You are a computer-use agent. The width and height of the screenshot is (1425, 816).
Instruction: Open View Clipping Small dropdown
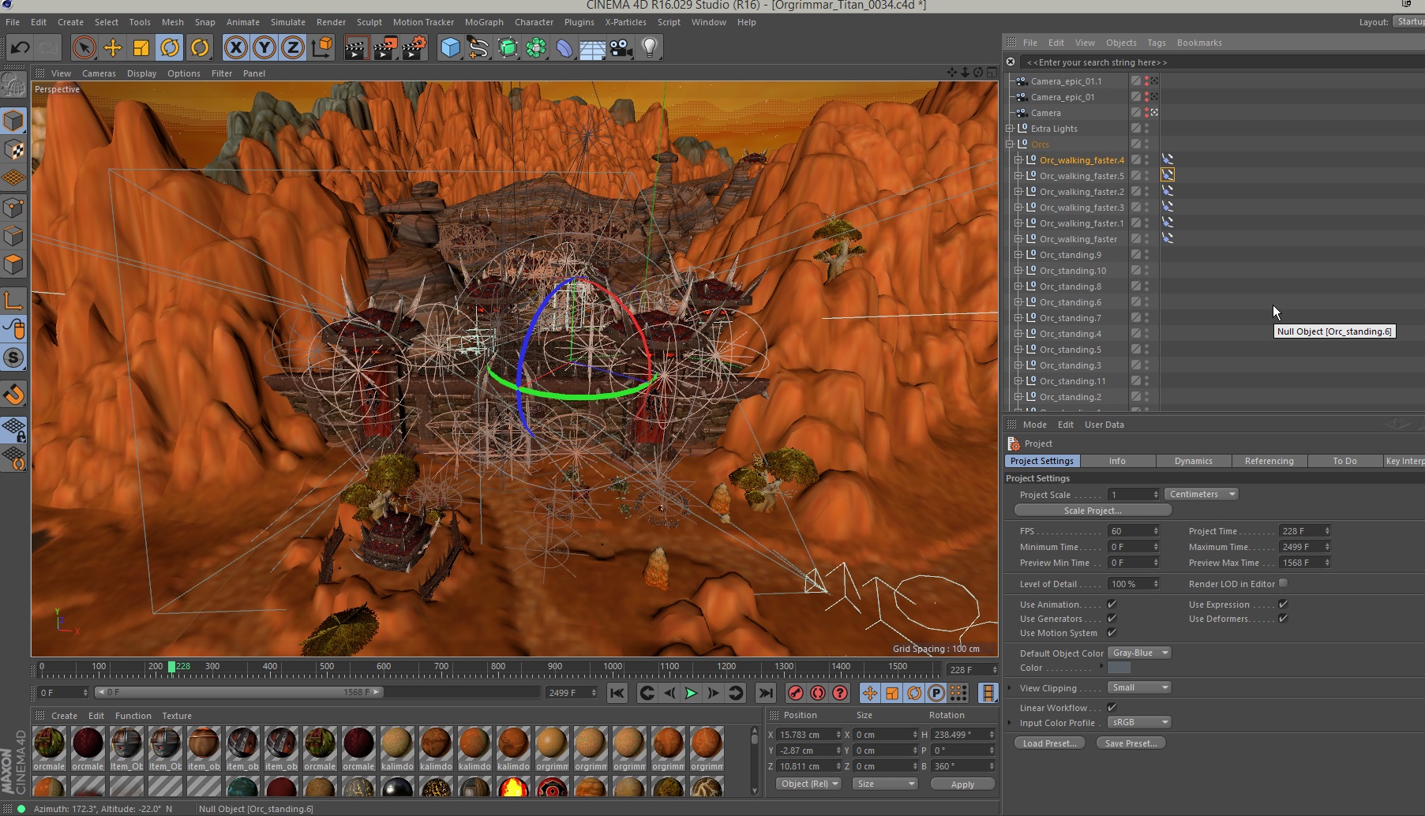point(1138,687)
